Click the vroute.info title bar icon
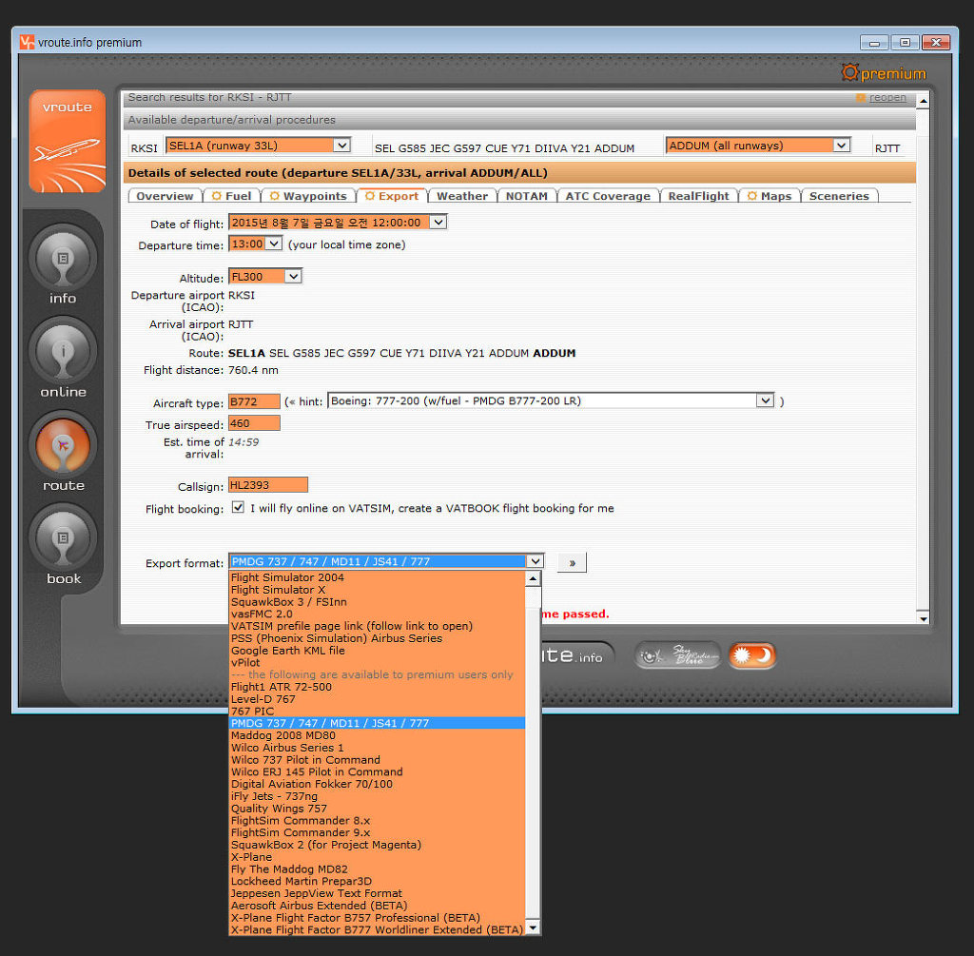 point(27,42)
